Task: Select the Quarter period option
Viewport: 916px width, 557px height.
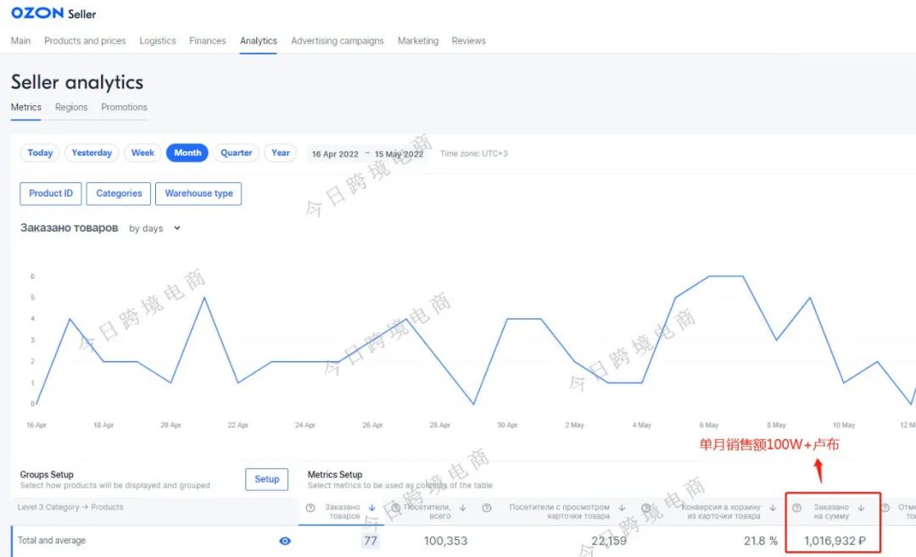Action: [236, 153]
